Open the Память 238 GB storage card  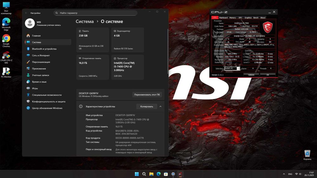(x=93, y=40)
